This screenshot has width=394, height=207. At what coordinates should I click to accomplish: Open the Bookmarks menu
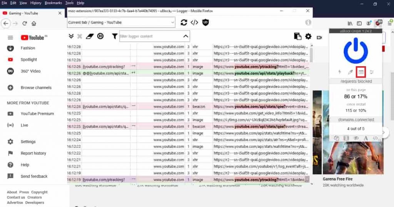[x=53, y=3]
